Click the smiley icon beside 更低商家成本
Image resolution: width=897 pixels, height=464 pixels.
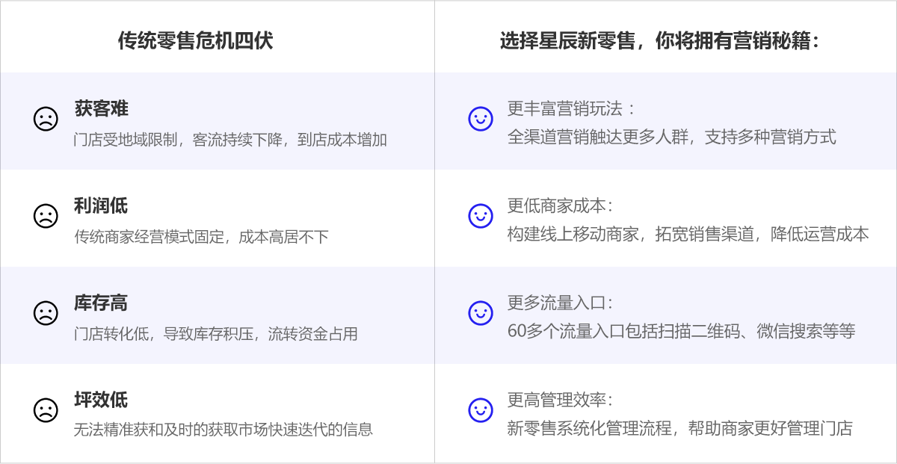click(481, 216)
